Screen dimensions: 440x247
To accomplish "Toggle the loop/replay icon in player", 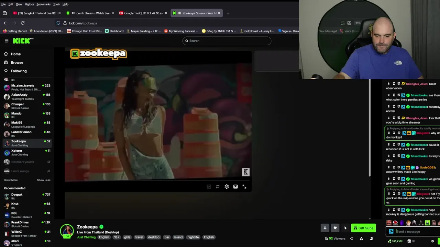I will point(218,187).
